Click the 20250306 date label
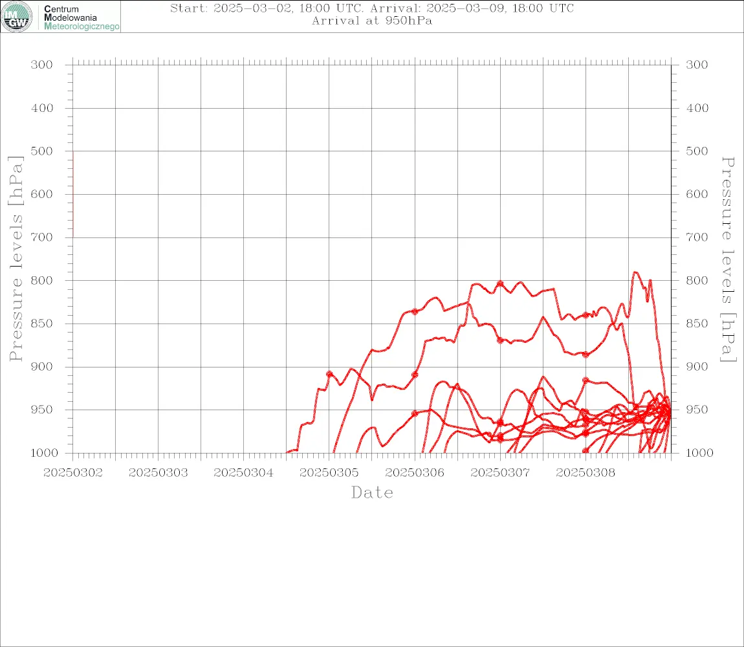744x647 pixels. coord(415,473)
